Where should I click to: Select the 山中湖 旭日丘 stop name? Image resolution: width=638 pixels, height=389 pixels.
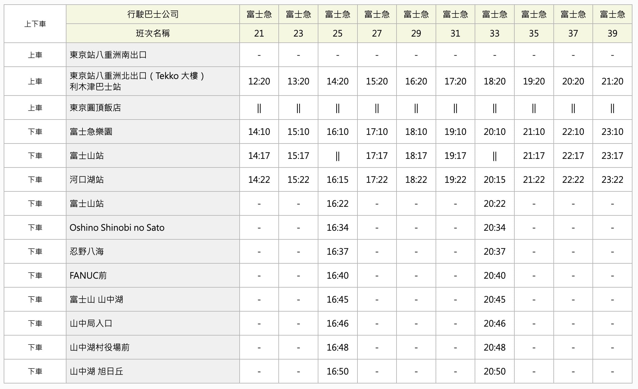click(96, 371)
